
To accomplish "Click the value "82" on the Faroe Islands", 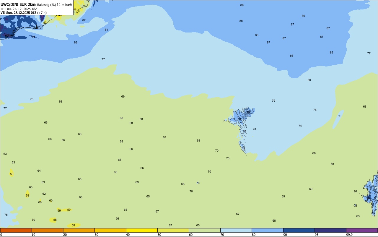I will click(244, 132).
